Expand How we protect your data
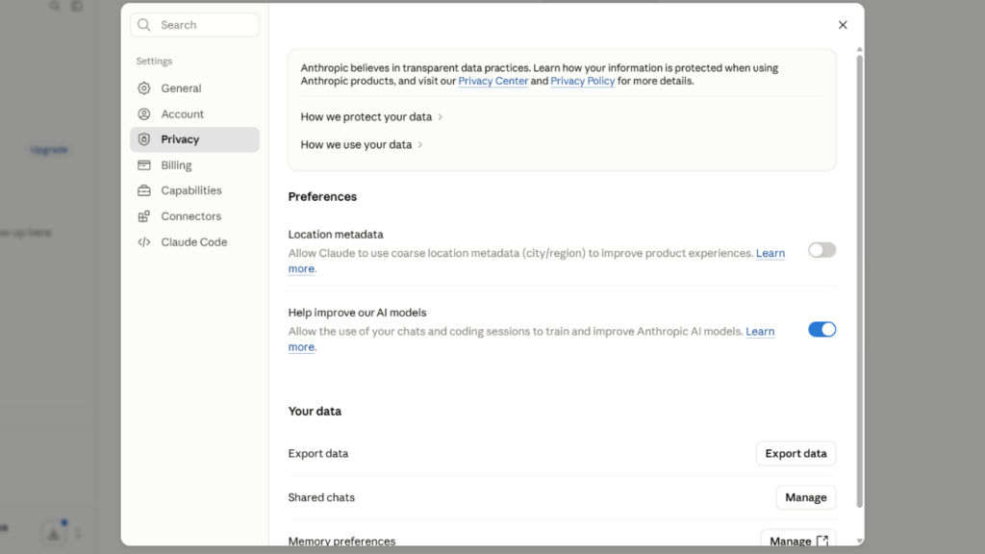The height and width of the screenshot is (554, 985). pos(371,116)
